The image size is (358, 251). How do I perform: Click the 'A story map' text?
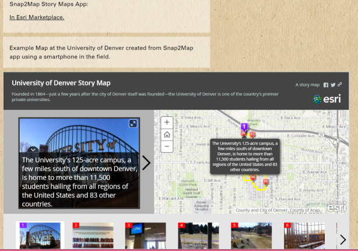pos(307,85)
